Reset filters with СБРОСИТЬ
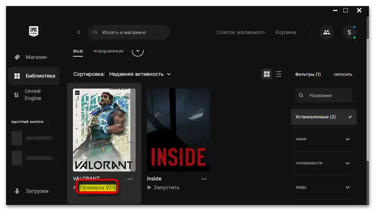The height and width of the screenshot is (211, 375). coord(343,74)
